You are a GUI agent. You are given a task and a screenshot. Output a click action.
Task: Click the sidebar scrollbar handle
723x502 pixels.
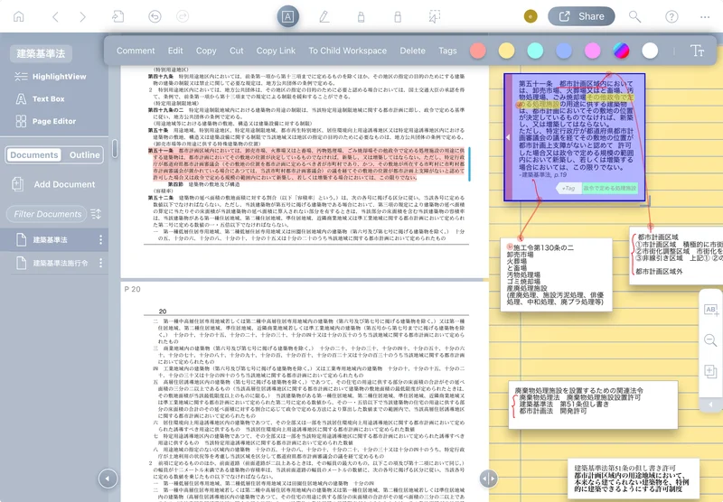pos(115,148)
